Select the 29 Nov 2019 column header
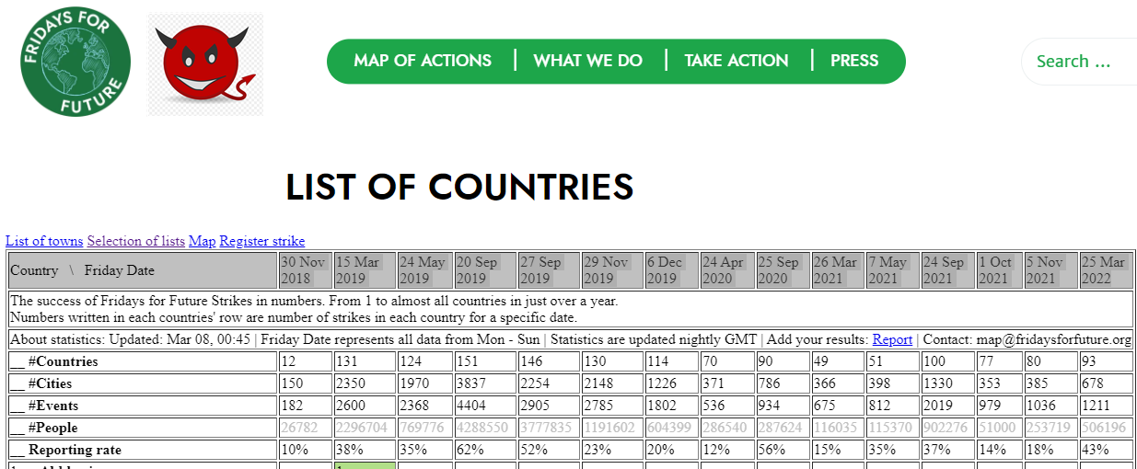The width and height of the screenshot is (1137, 469). 612,270
